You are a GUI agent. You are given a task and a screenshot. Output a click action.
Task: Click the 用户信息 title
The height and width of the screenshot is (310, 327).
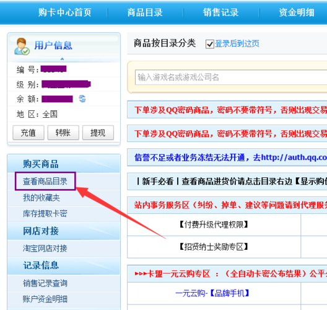53,45
